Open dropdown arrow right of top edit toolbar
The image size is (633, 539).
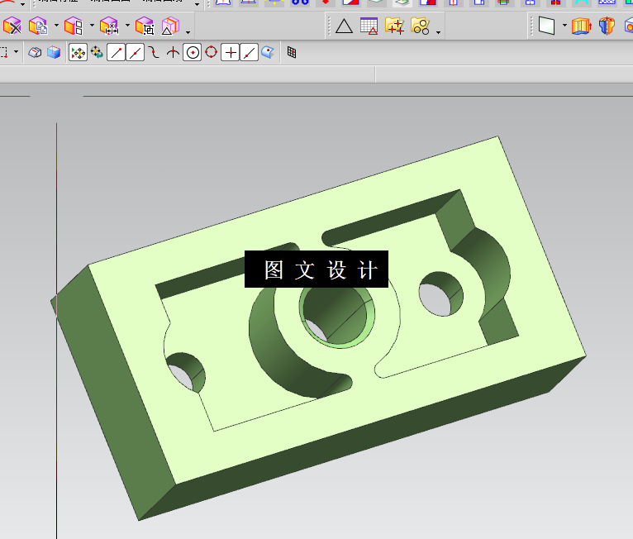click(x=197, y=4)
